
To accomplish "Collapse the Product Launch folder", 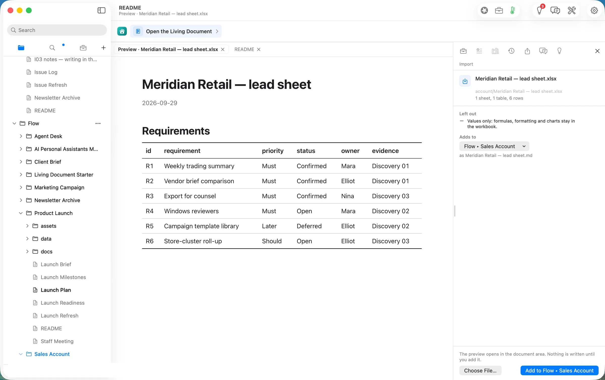I will click(x=21, y=213).
